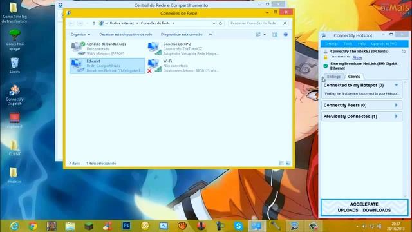Click the green sharing status check icon
The width and height of the screenshot is (412, 232).
click(326, 66)
